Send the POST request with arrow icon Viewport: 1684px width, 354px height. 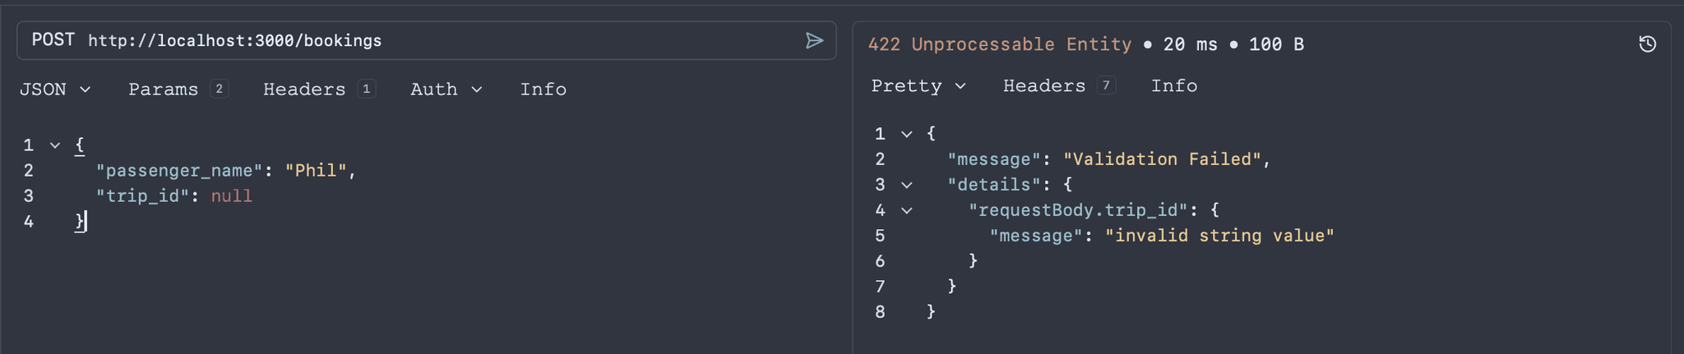pos(814,40)
